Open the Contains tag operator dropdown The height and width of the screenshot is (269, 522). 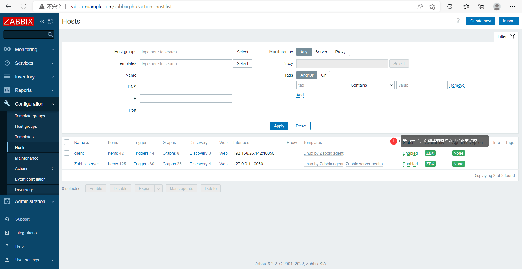372,85
